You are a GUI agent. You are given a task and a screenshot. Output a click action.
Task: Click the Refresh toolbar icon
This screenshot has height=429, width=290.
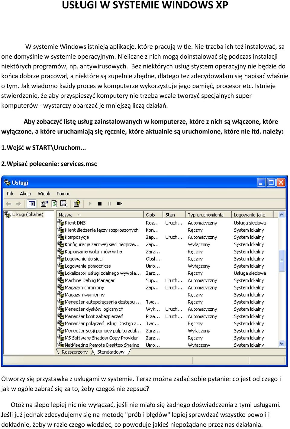[54, 204]
